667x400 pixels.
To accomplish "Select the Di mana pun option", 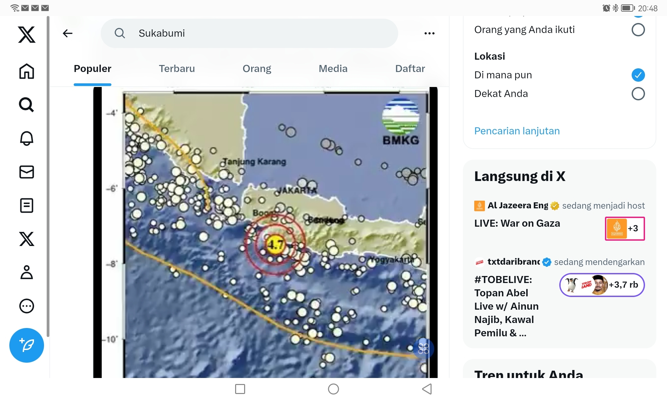I will [x=638, y=75].
